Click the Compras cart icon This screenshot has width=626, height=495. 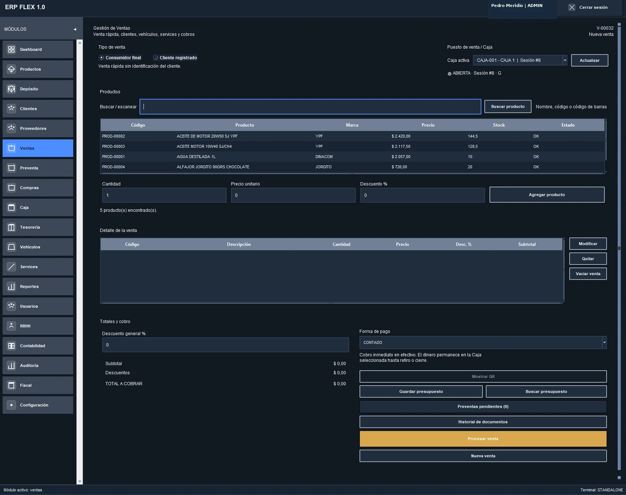click(x=11, y=188)
